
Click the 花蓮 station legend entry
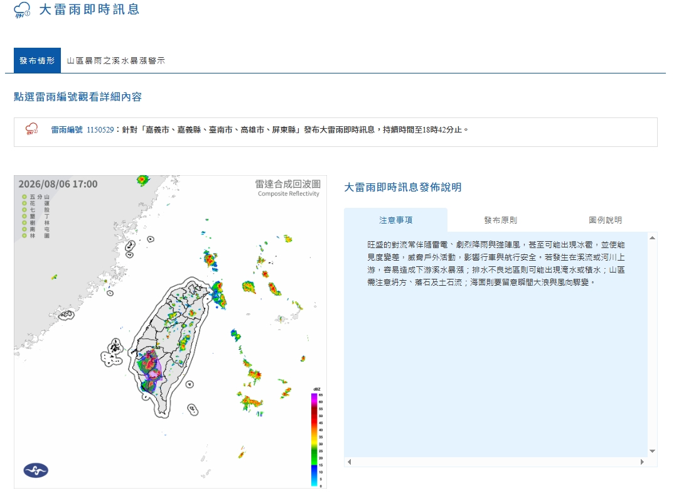coord(36,203)
